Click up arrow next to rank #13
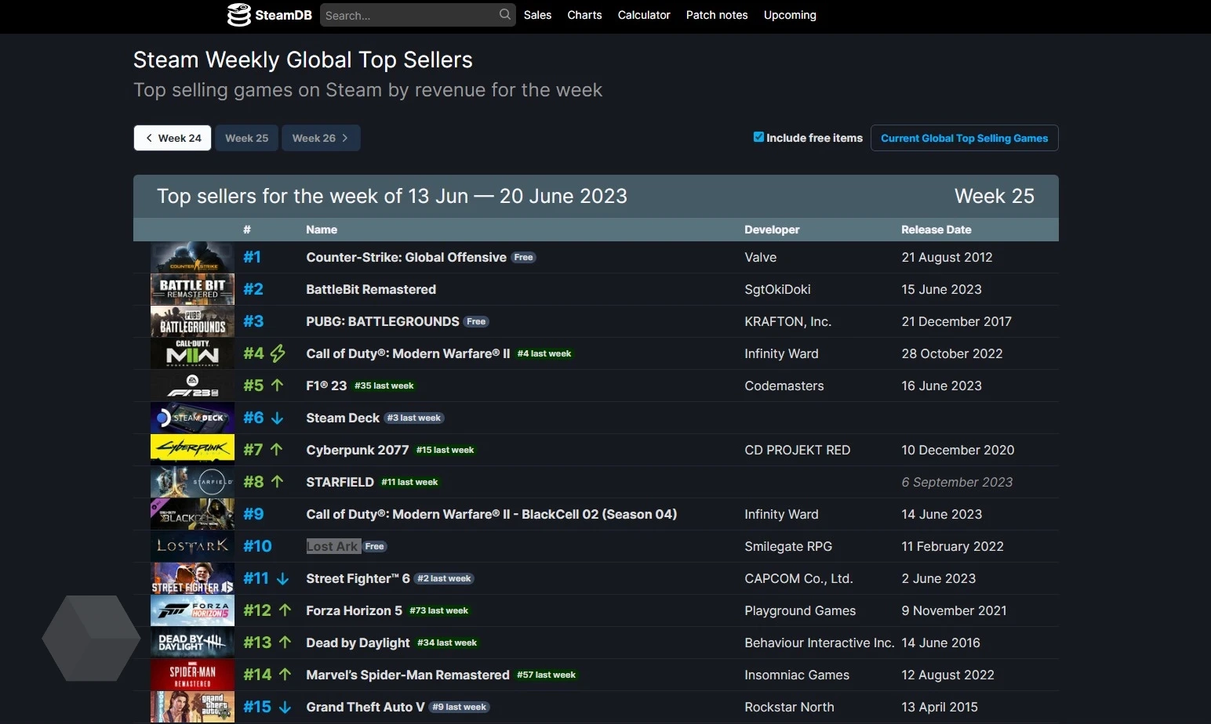This screenshot has height=724, width=1211. tap(285, 643)
